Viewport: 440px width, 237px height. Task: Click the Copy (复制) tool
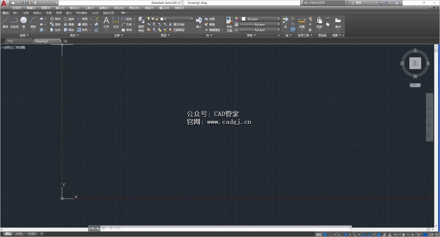click(x=55, y=24)
